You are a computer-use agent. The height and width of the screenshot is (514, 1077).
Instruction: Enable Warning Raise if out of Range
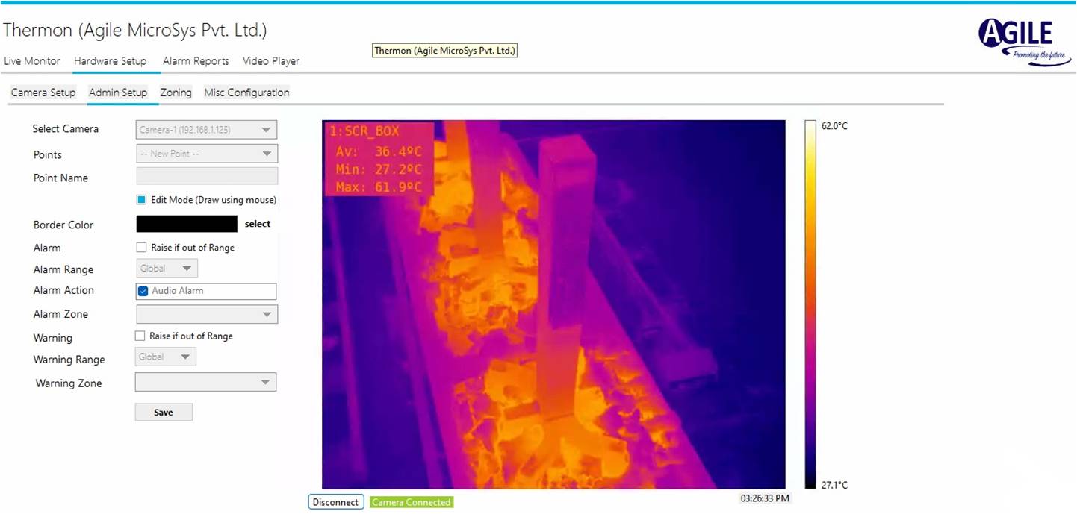tap(140, 336)
